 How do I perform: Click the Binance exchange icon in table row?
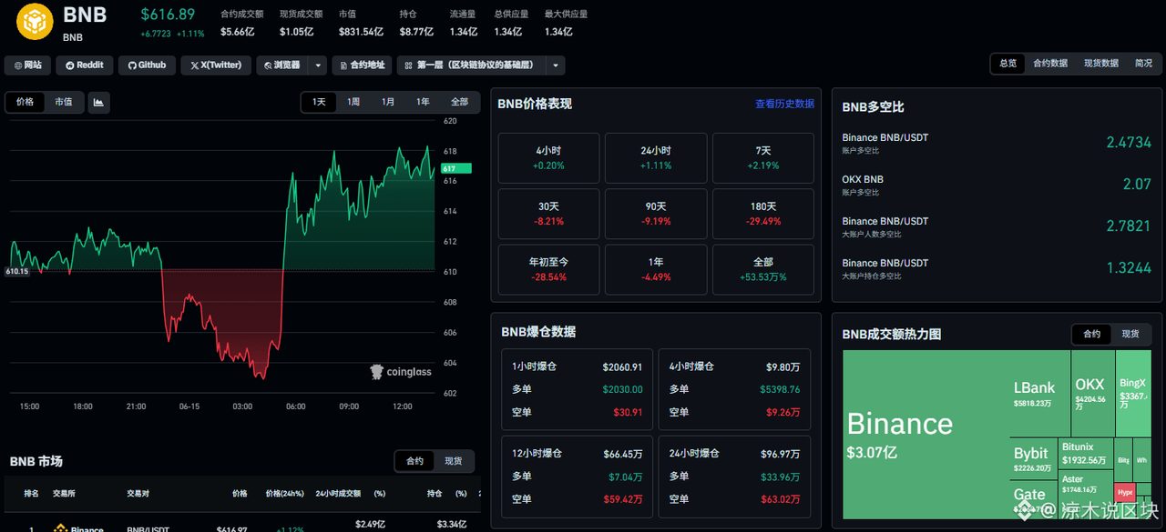click(62, 528)
